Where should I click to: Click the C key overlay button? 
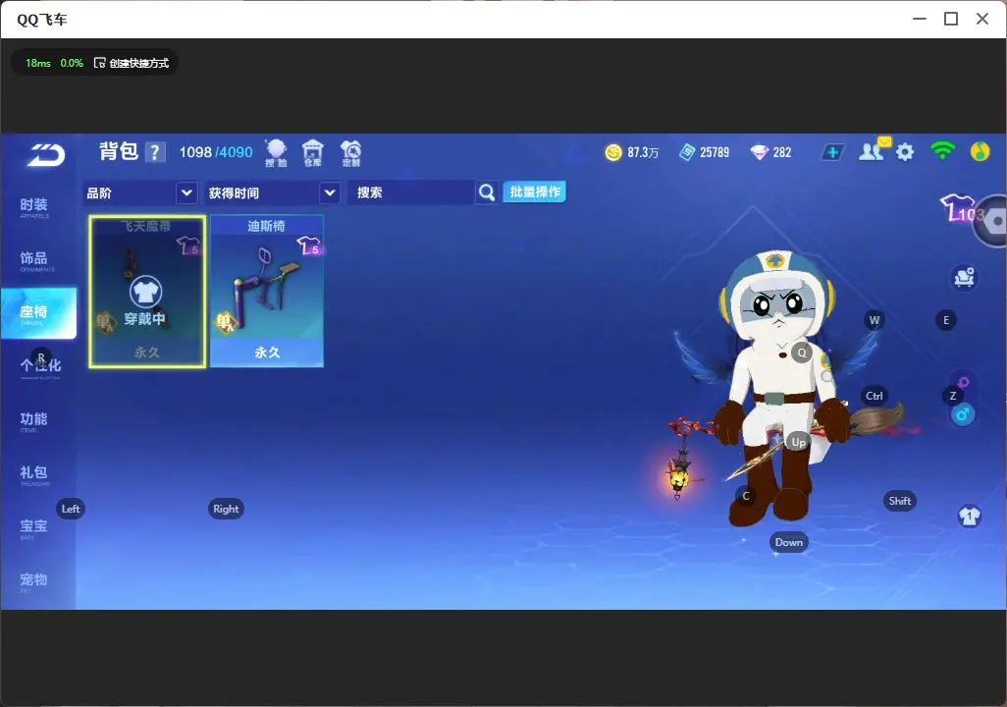point(746,496)
